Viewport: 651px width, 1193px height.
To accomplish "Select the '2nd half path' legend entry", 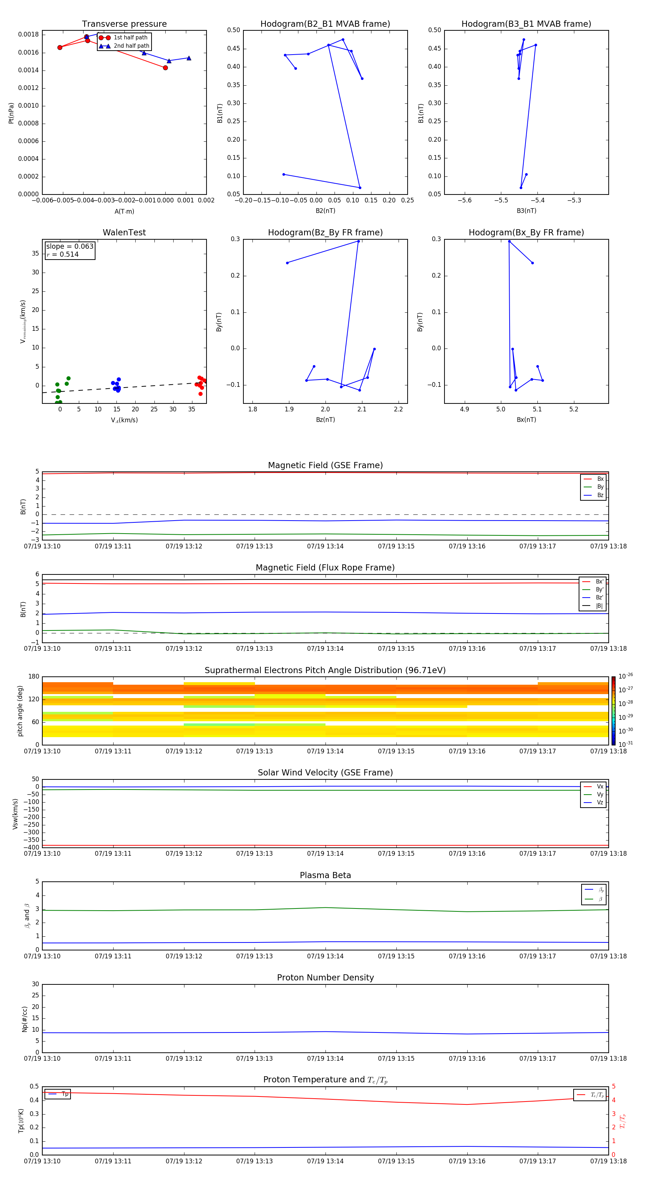I will [124, 46].
